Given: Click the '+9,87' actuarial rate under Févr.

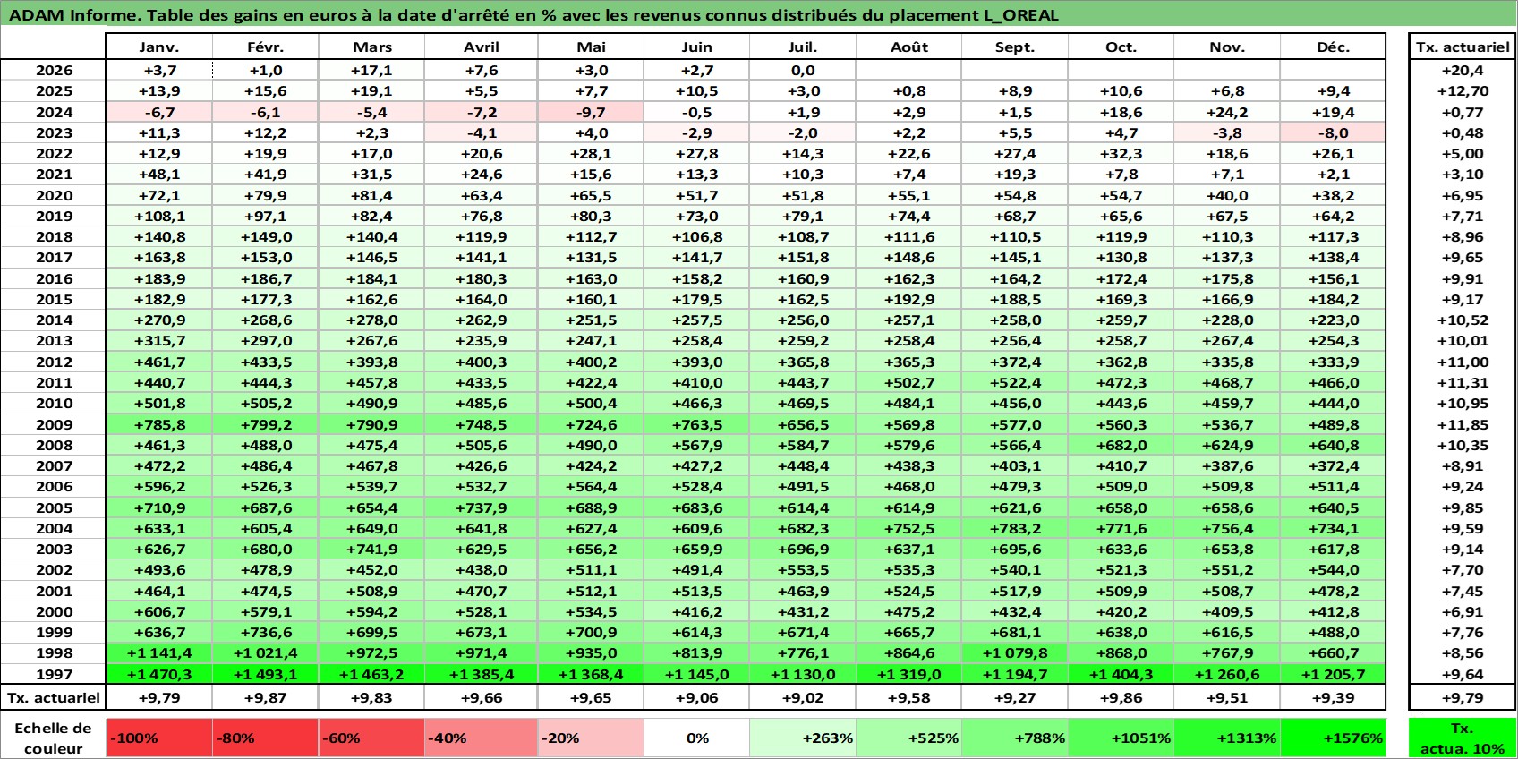Looking at the screenshot, I should point(266,697).
